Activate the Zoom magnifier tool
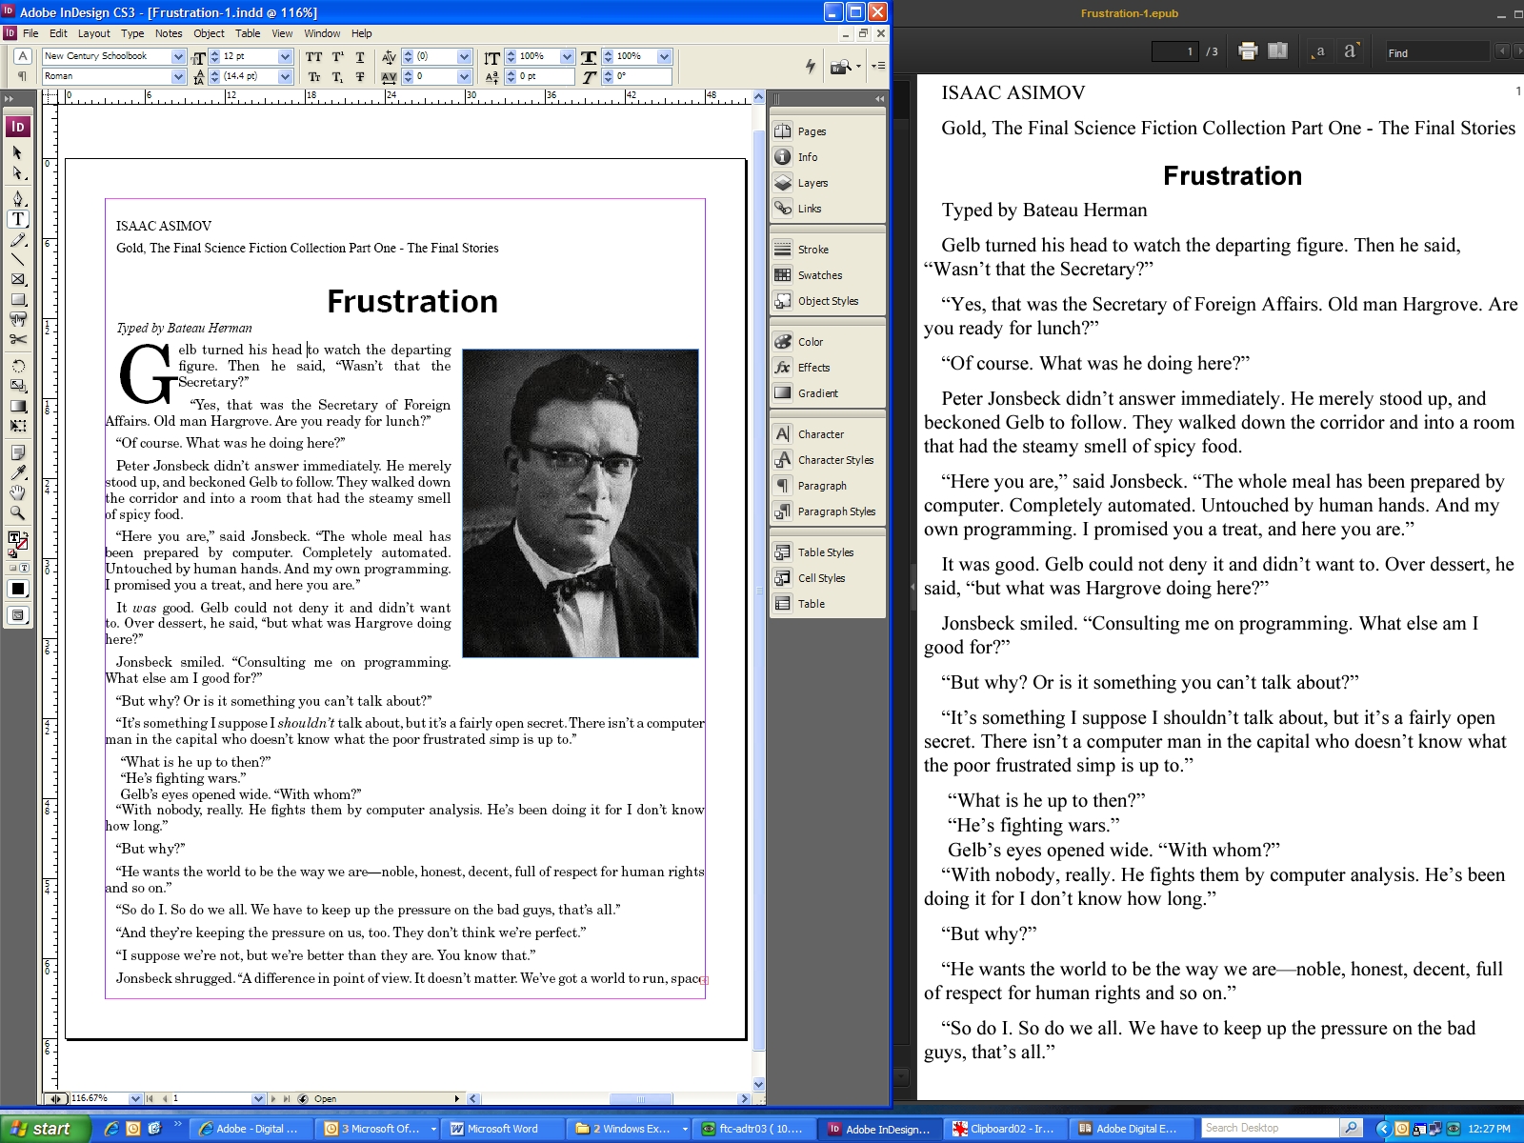The height and width of the screenshot is (1143, 1524). (x=17, y=512)
